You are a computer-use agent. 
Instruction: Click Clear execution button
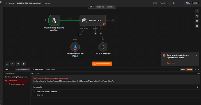(22, 70)
